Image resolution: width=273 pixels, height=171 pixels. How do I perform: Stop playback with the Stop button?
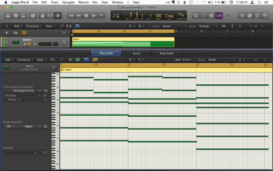[86, 16]
